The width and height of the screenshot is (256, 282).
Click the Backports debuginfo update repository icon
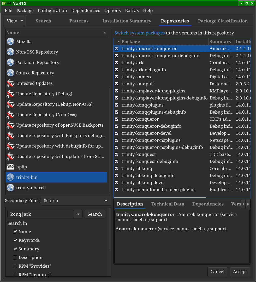10,136
